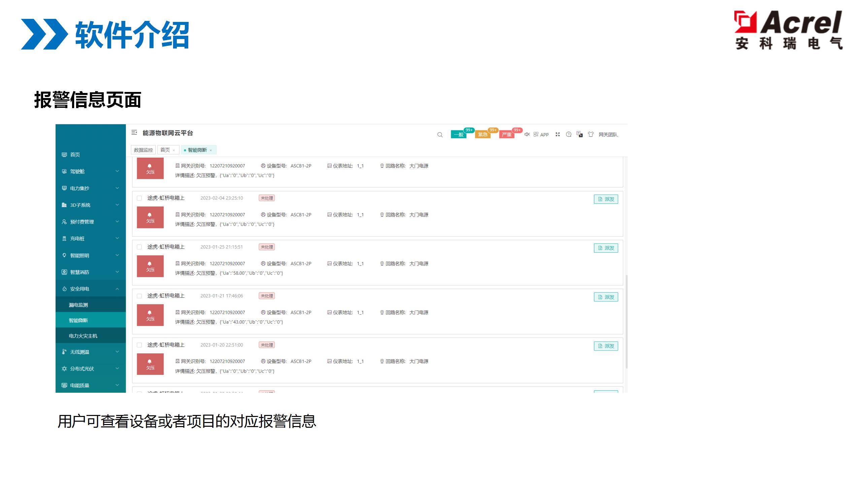
Task: Check the 2023-01-21 17:46:06 alarm checkbox
Action: point(139,296)
